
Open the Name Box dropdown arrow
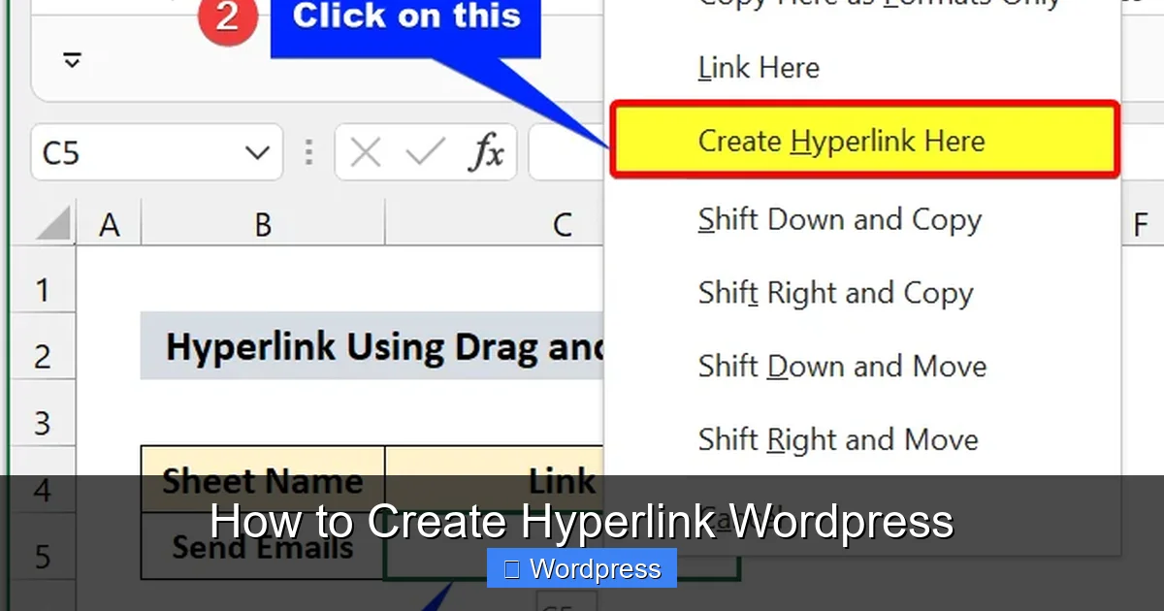click(x=257, y=152)
